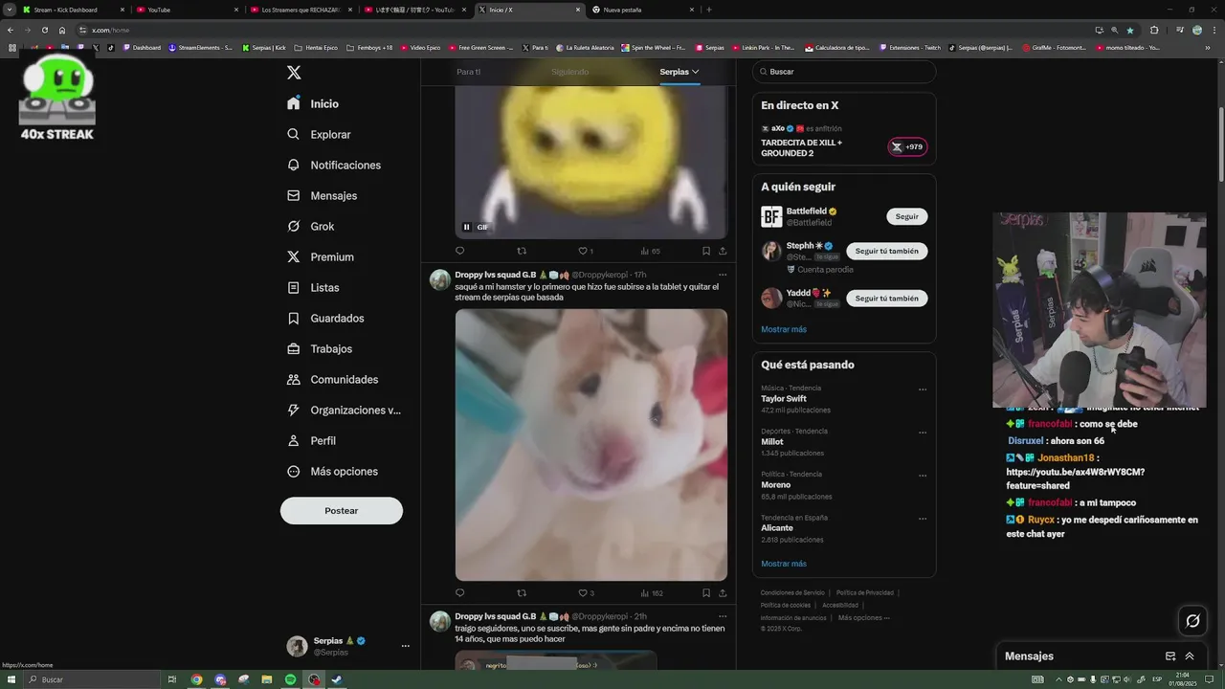
Task: Expand the Mensajes drawer
Action: tap(1190, 656)
